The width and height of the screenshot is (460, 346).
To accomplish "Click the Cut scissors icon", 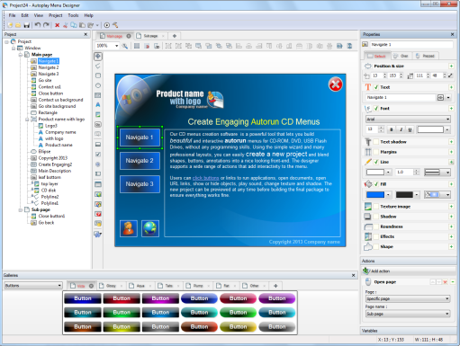I will (65, 25).
